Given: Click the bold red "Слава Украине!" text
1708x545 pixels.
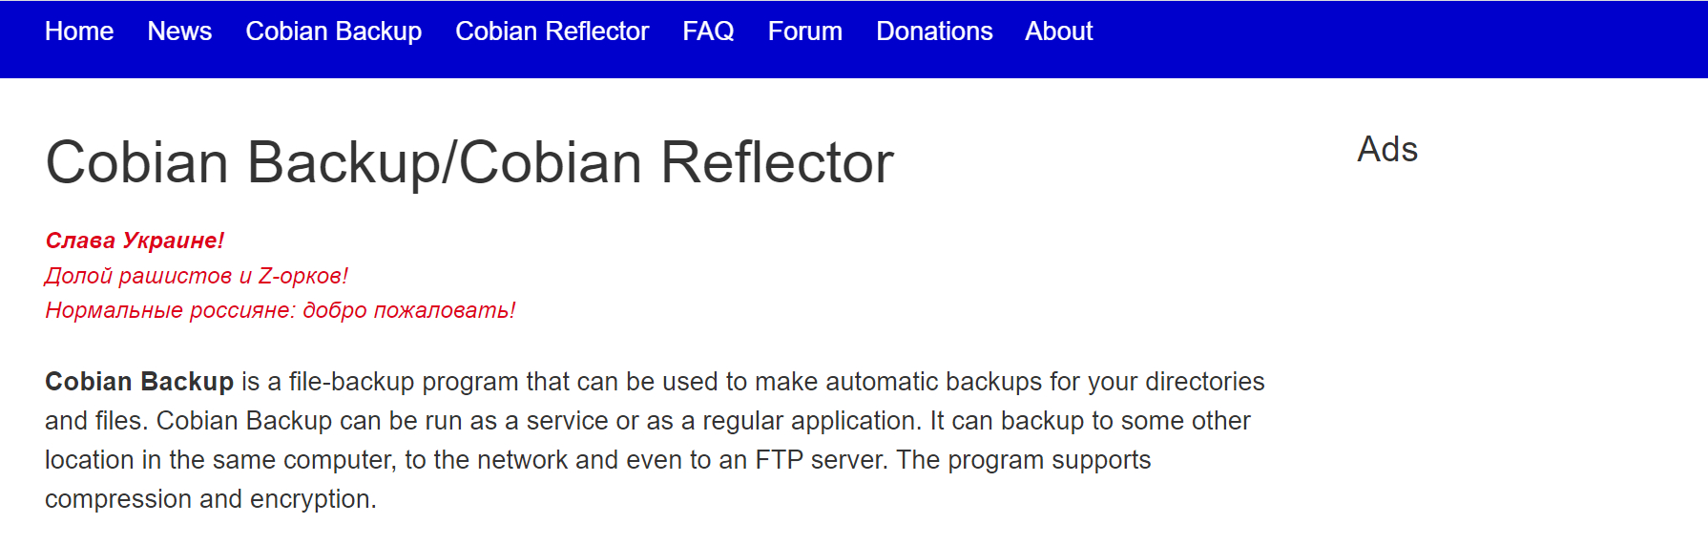Looking at the screenshot, I should tap(135, 241).
